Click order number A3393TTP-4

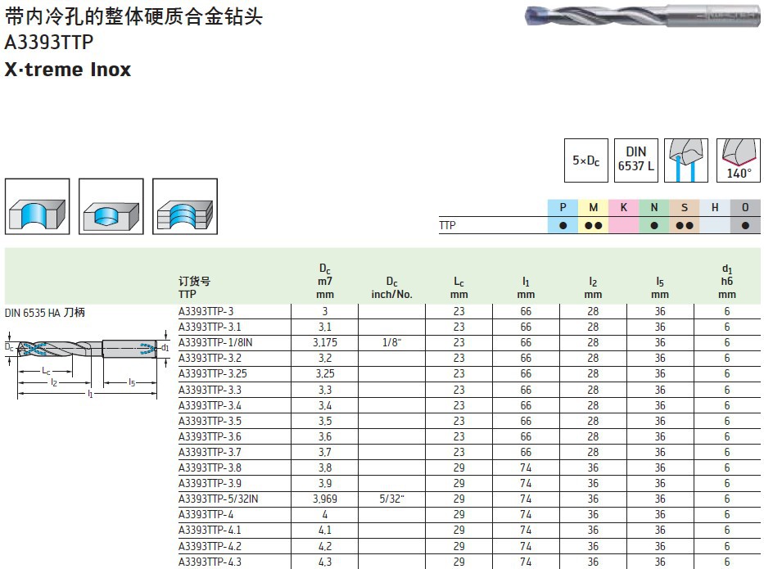[206, 514]
